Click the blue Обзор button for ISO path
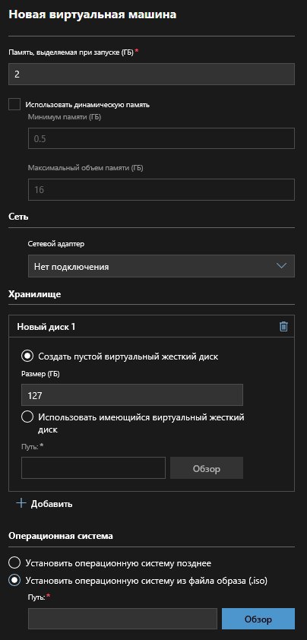The height and width of the screenshot is (640, 307). [x=258, y=619]
